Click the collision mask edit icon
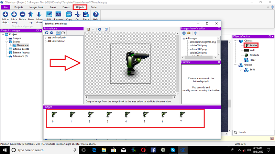 click(x=88, y=29)
